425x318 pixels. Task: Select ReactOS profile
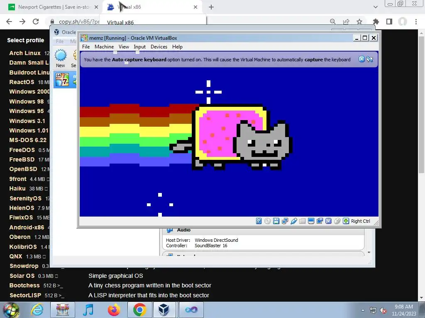(x=22, y=82)
